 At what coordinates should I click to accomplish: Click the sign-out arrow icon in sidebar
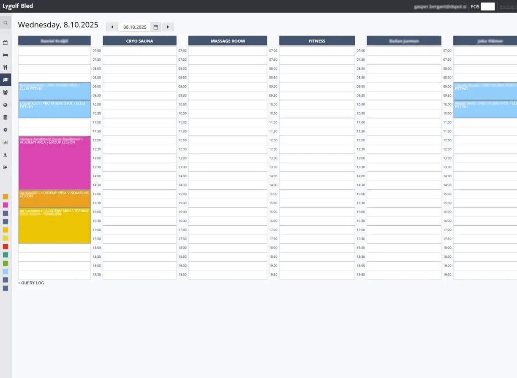click(5, 167)
